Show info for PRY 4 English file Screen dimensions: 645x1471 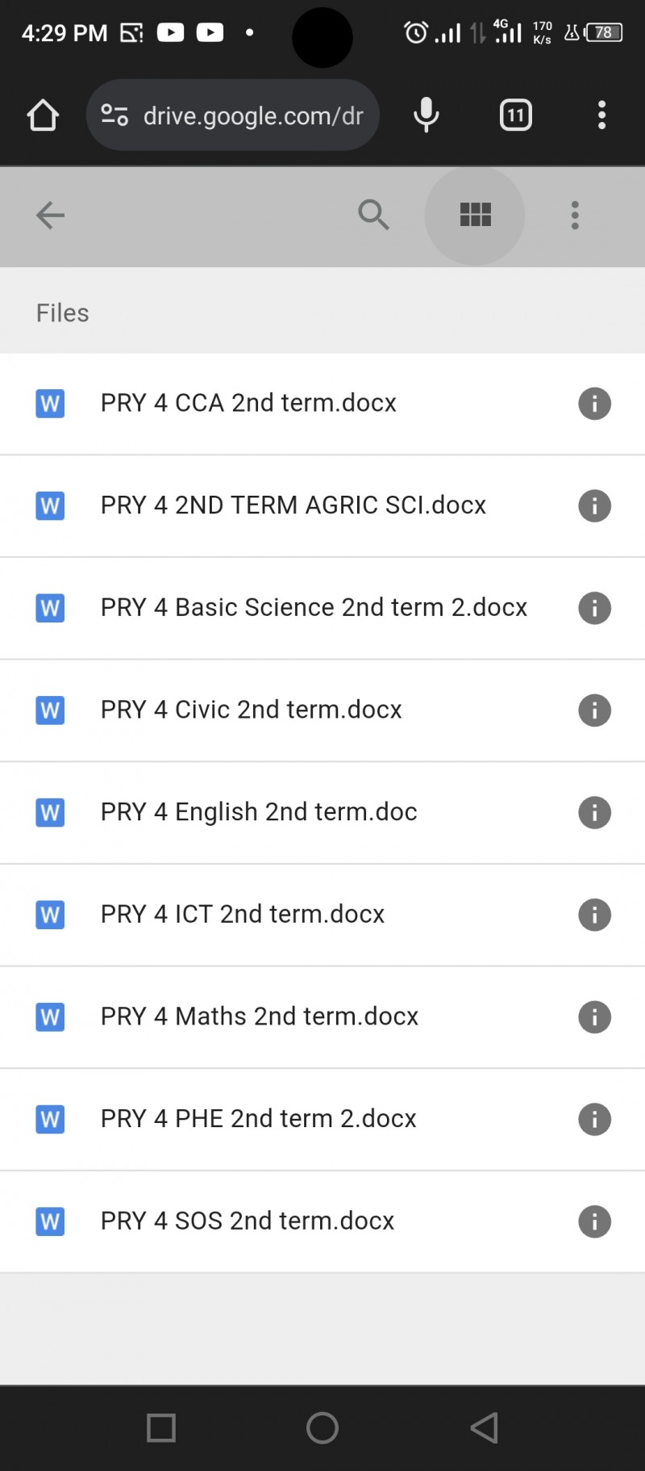(594, 812)
